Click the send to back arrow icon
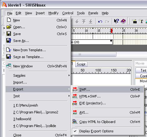 91,21
